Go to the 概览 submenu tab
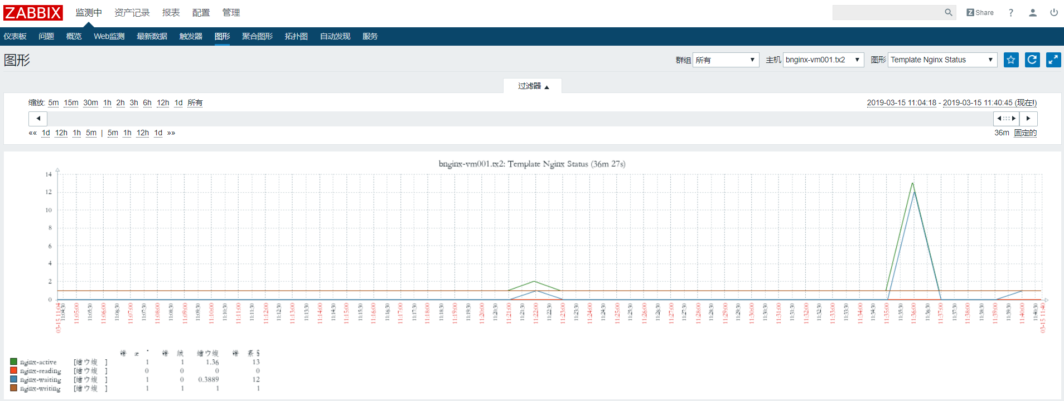 click(x=74, y=36)
